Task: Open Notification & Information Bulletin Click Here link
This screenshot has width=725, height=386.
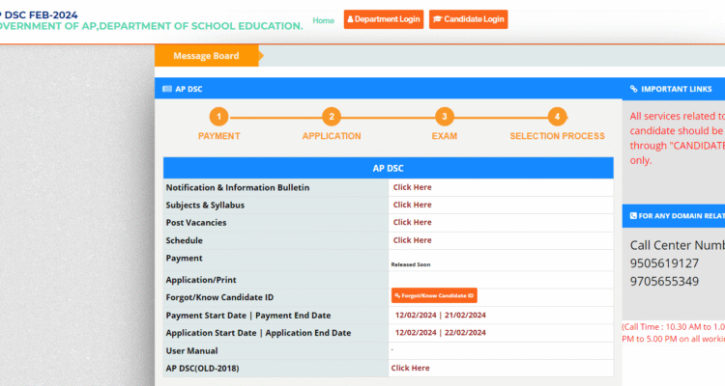Action: pos(412,187)
